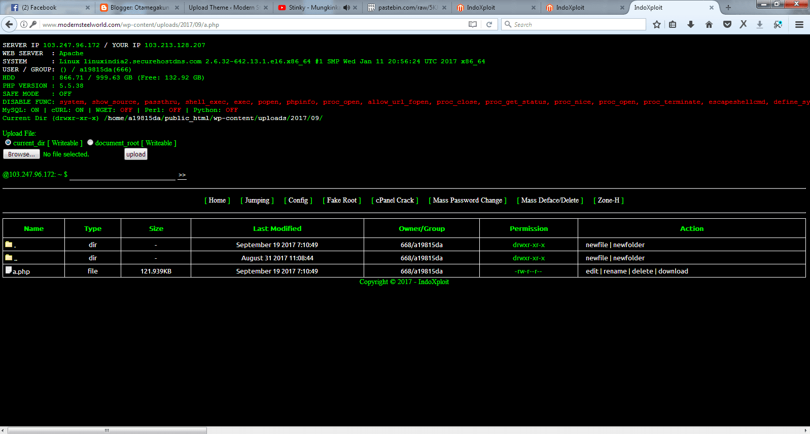The image size is (810, 434).
Task: Click the shell command input field
Action: pos(122,174)
